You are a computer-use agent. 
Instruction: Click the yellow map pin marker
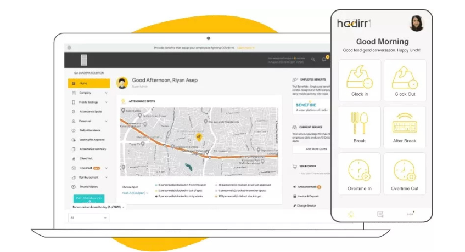pyautogui.click(x=199, y=136)
